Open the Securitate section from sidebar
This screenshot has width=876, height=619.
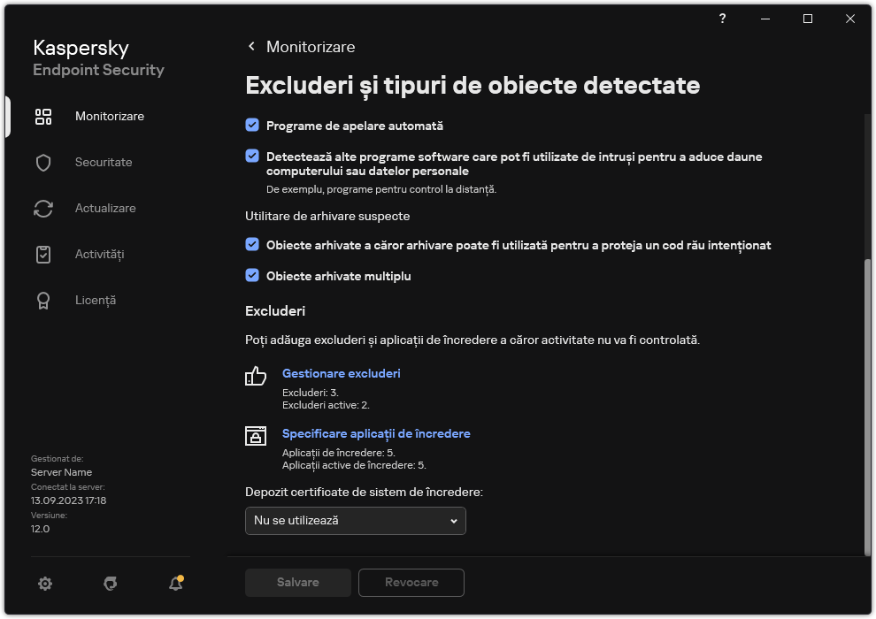click(x=104, y=162)
